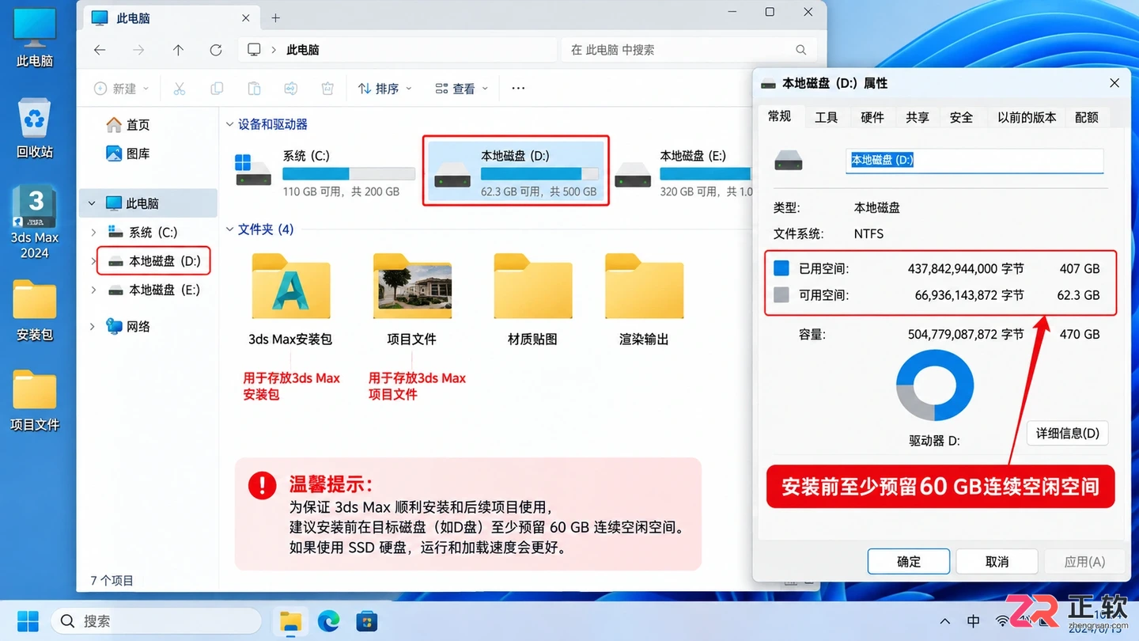Launch Microsoft Edge from the taskbar
Image resolution: width=1139 pixels, height=641 pixels.
click(x=328, y=621)
